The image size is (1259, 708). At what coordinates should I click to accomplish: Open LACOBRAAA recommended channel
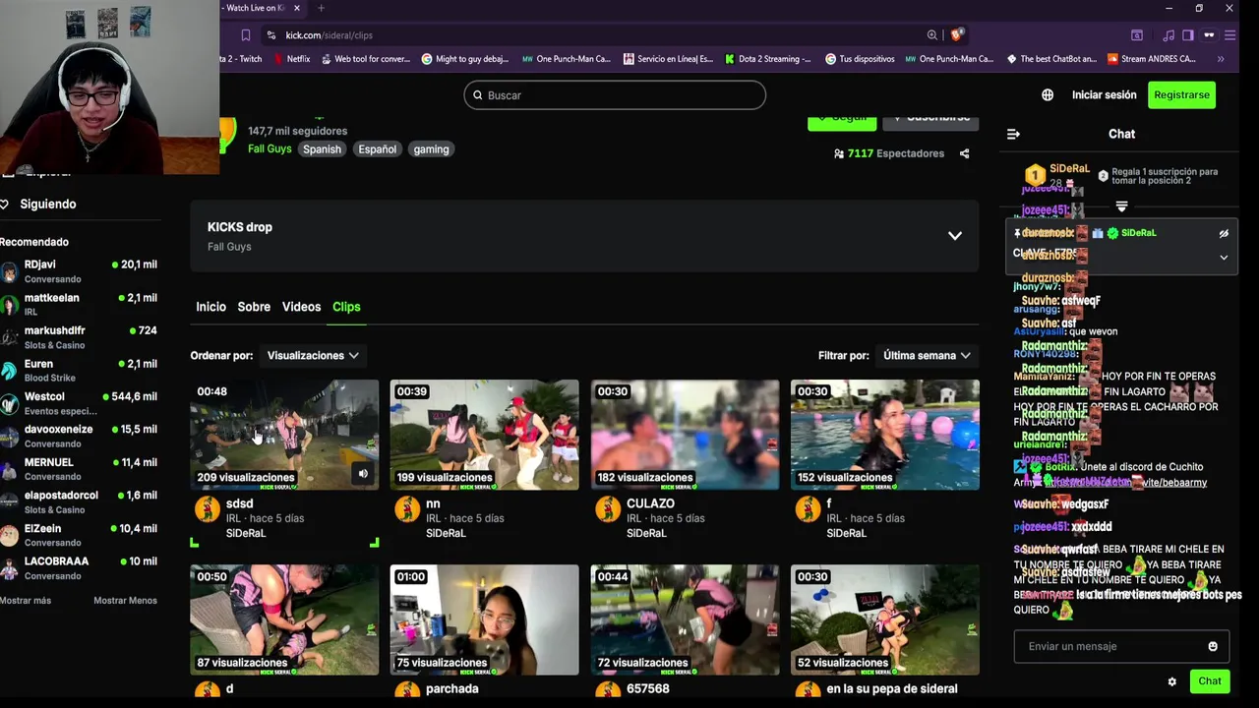80,568
